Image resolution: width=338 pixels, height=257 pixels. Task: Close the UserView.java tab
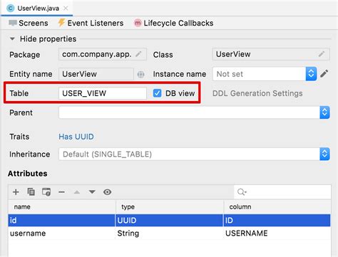coord(66,9)
